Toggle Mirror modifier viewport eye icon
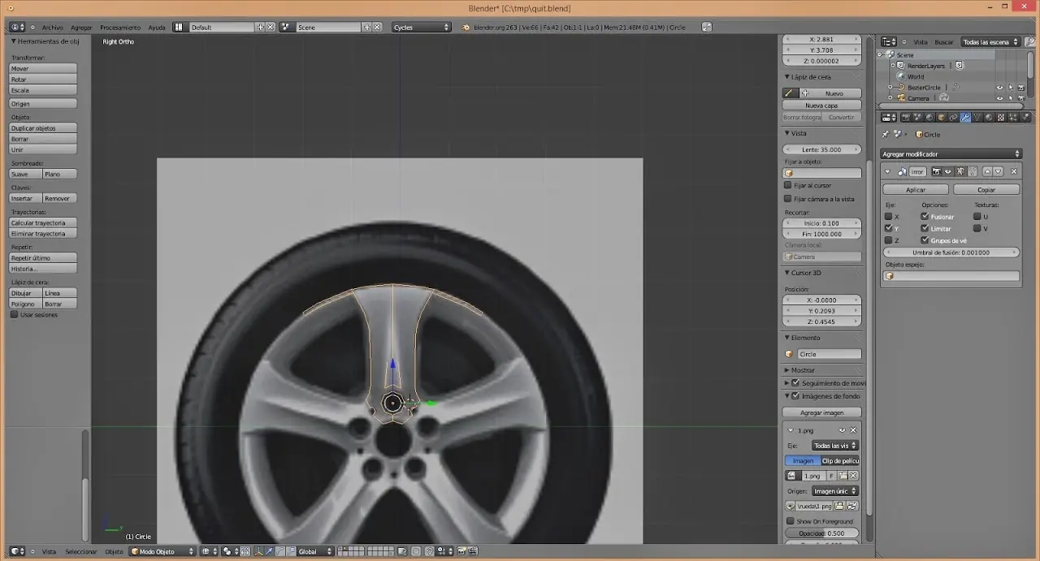 point(948,171)
